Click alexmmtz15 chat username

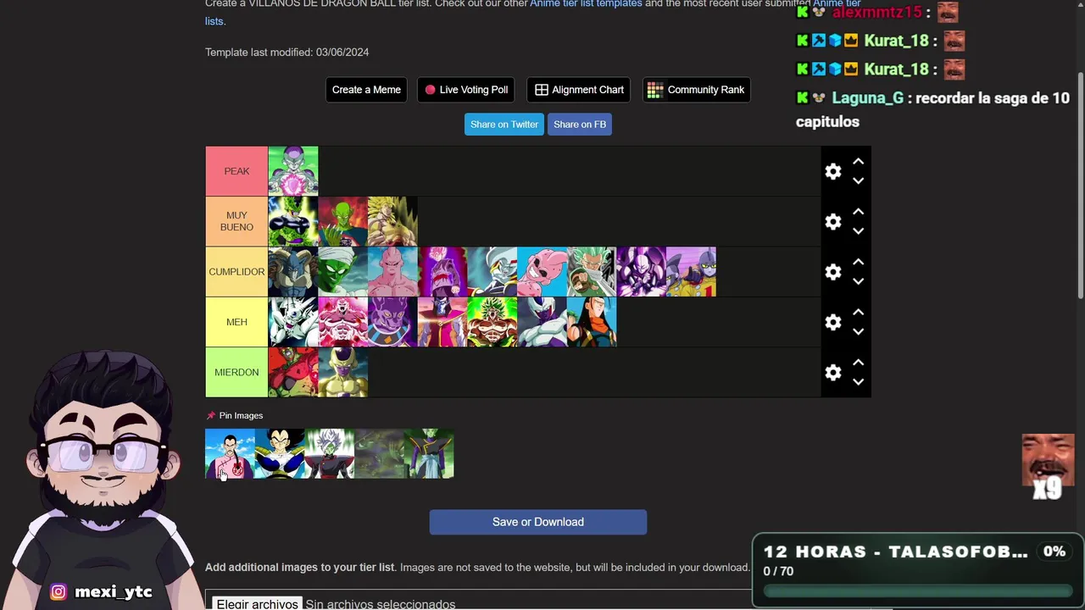click(x=876, y=12)
